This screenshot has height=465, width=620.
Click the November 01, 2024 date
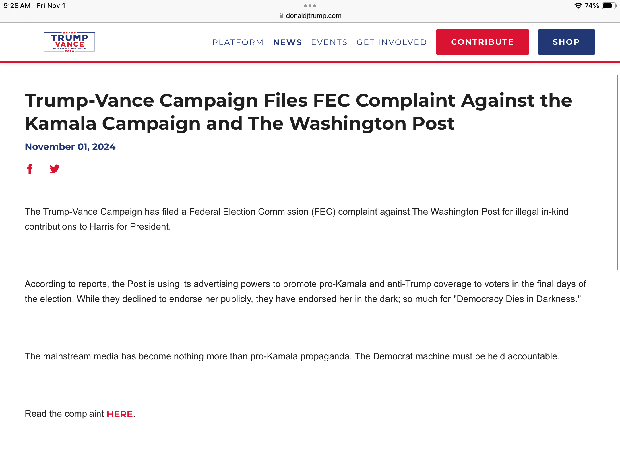[x=70, y=147]
